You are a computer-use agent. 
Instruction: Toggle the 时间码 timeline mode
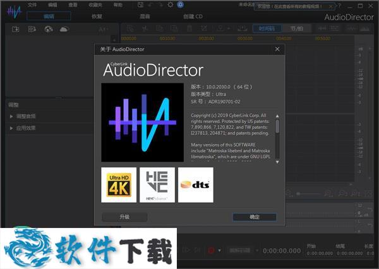[267, 28]
